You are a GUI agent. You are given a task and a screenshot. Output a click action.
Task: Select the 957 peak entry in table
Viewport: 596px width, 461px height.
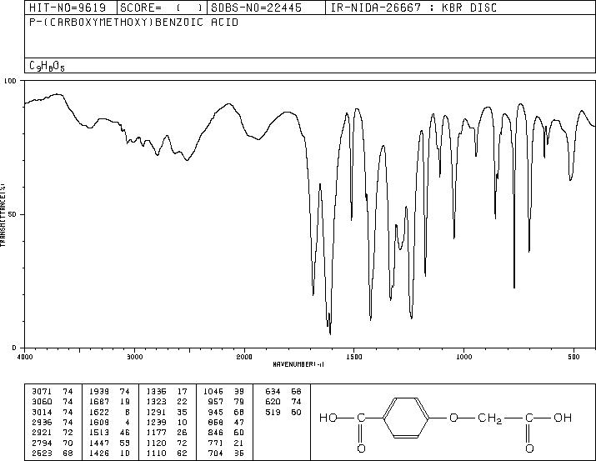226,402
